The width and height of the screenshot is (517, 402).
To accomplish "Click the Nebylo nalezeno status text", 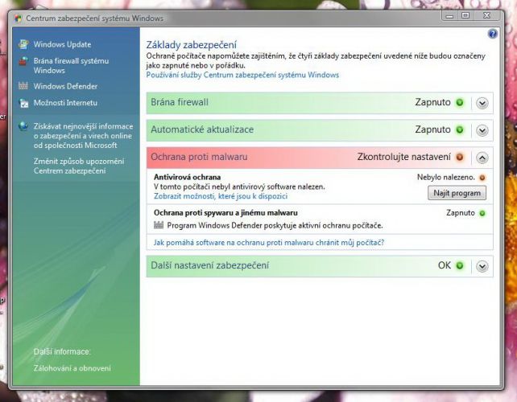I will [x=446, y=178].
